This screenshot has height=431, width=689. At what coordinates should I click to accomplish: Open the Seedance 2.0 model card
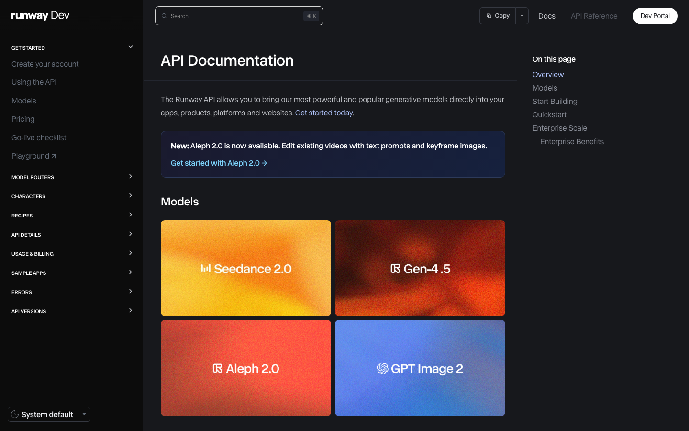click(x=246, y=268)
